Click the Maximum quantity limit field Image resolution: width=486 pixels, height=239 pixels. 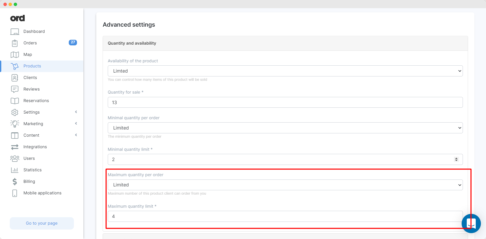[x=285, y=216]
